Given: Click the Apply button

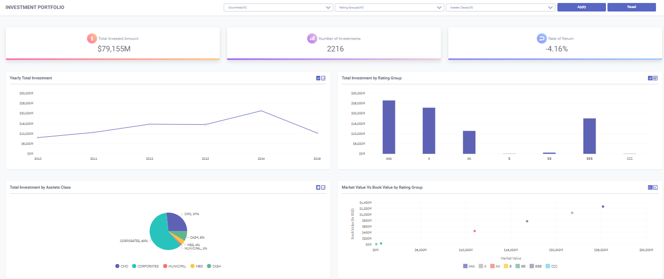Looking at the screenshot, I should click(581, 7).
